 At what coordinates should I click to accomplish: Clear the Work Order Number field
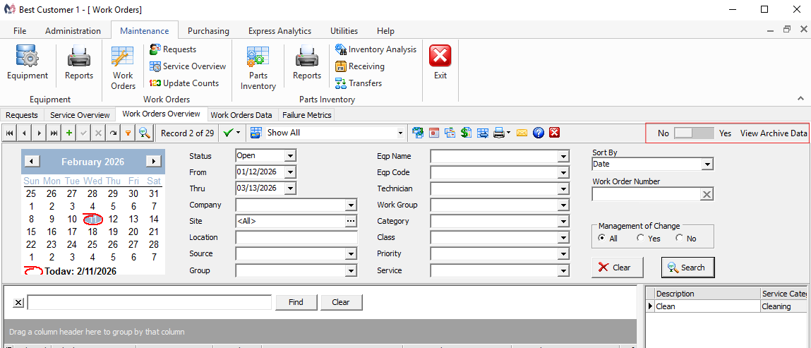707,194
